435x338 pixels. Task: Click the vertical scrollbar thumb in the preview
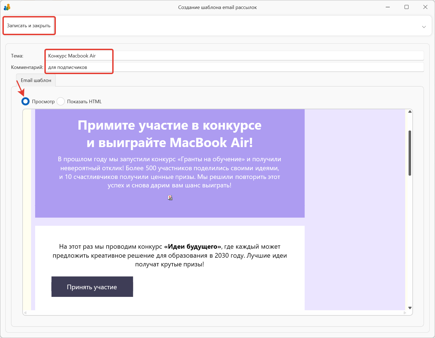coord(410,153)
